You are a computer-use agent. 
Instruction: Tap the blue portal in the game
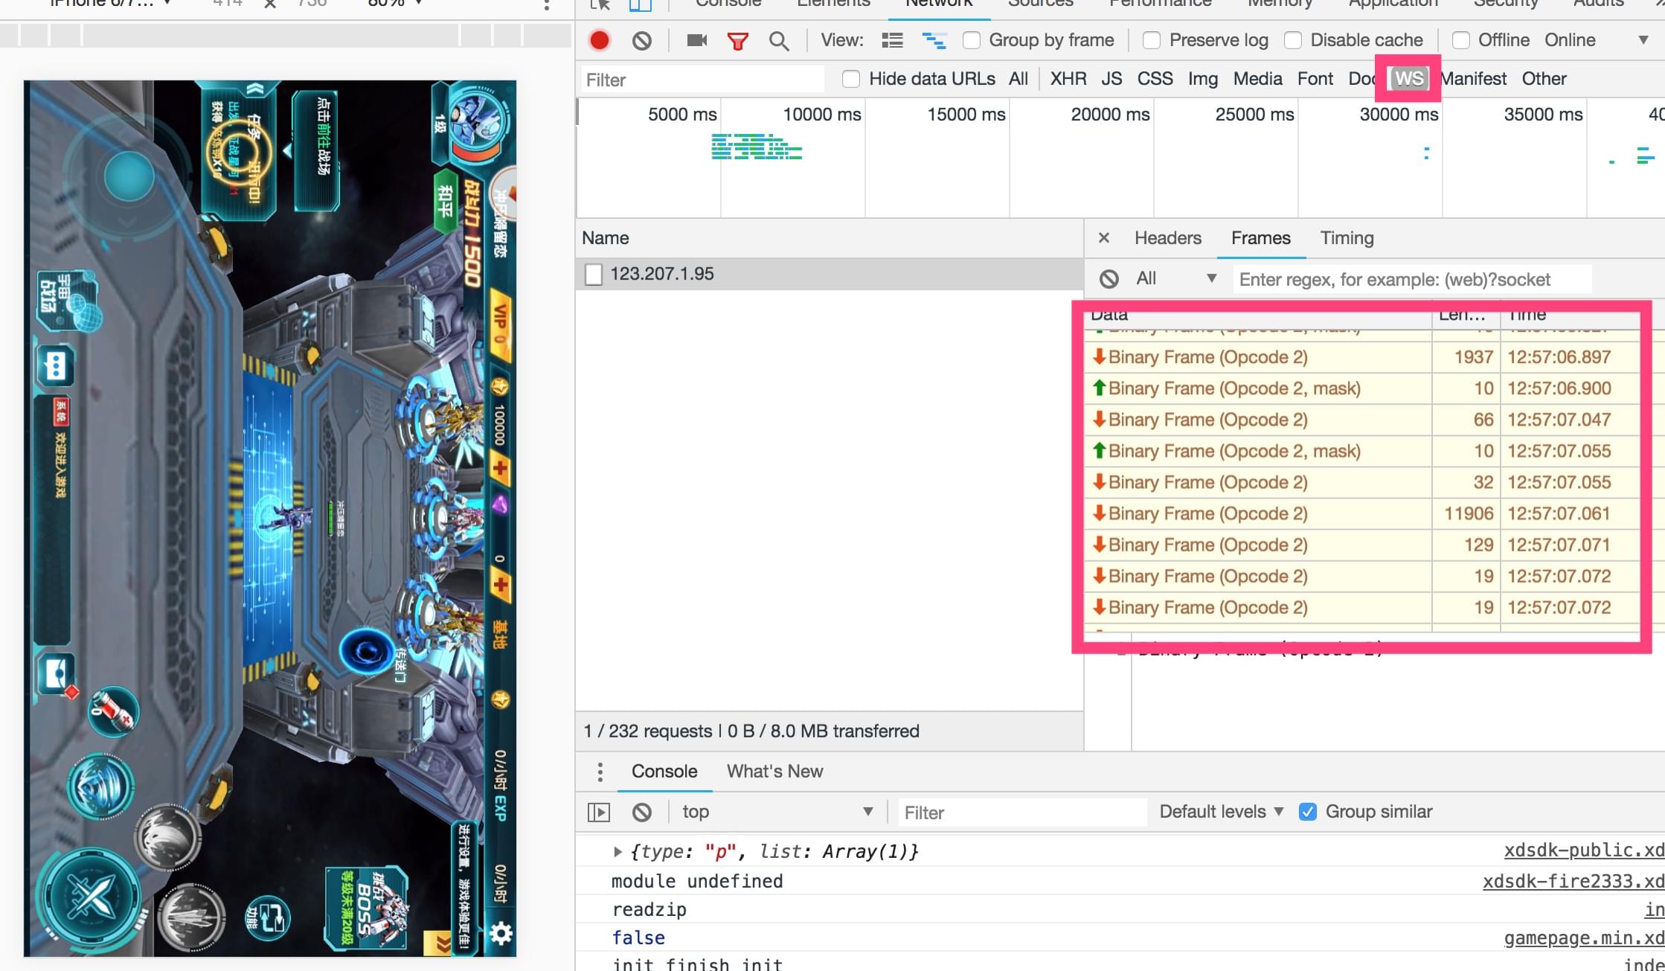(x=367, y=651)
